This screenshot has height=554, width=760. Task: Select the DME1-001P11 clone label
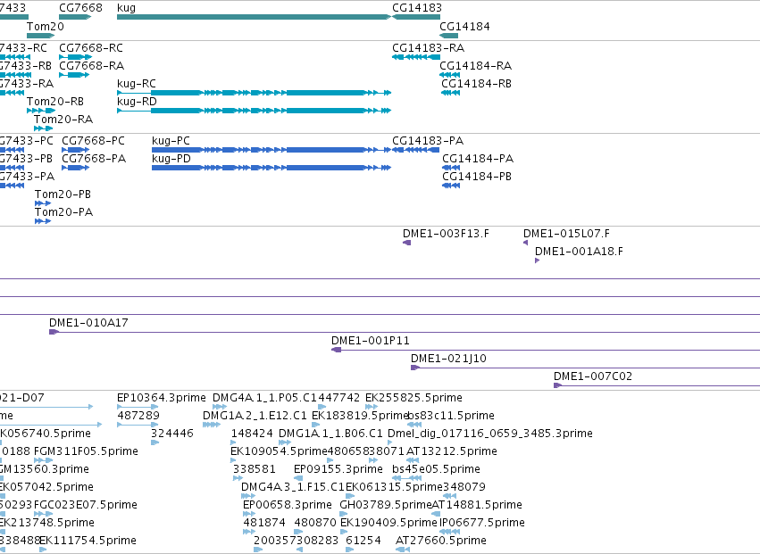tap(371, 341)
